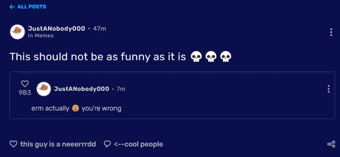The height and width of the screenshot is (157, 340).
Task: Click the 983 like count
Action: [25, 92]
